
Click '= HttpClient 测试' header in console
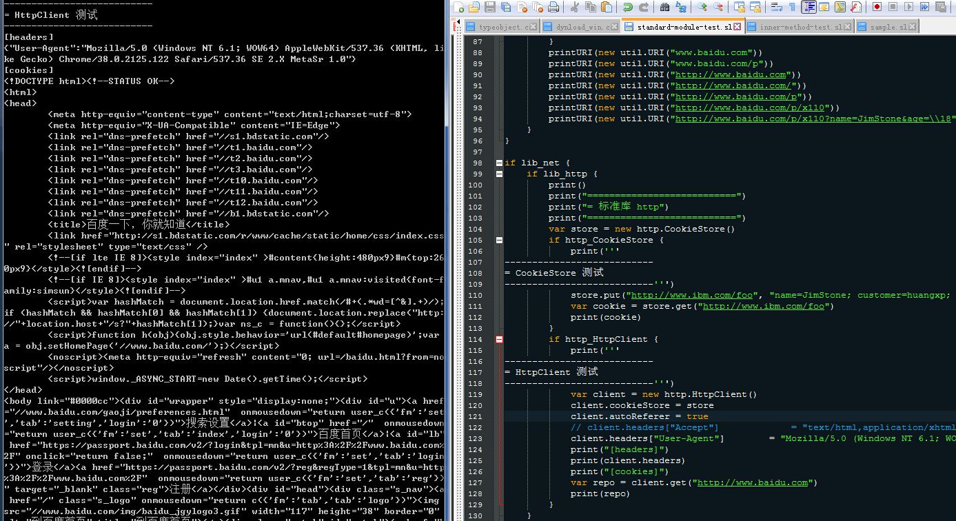point(51,14)
